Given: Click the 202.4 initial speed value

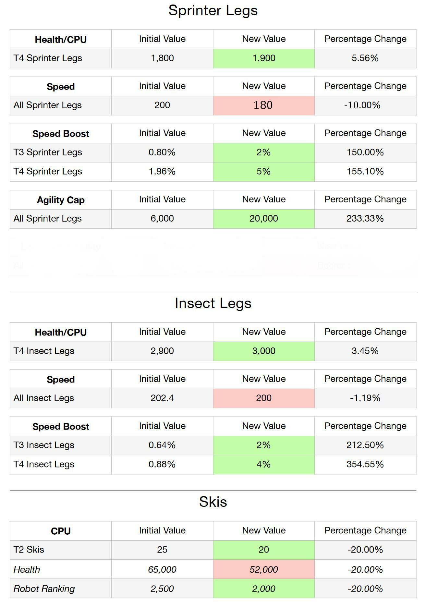Looking at the screenshot, I should tap(162, 398).
